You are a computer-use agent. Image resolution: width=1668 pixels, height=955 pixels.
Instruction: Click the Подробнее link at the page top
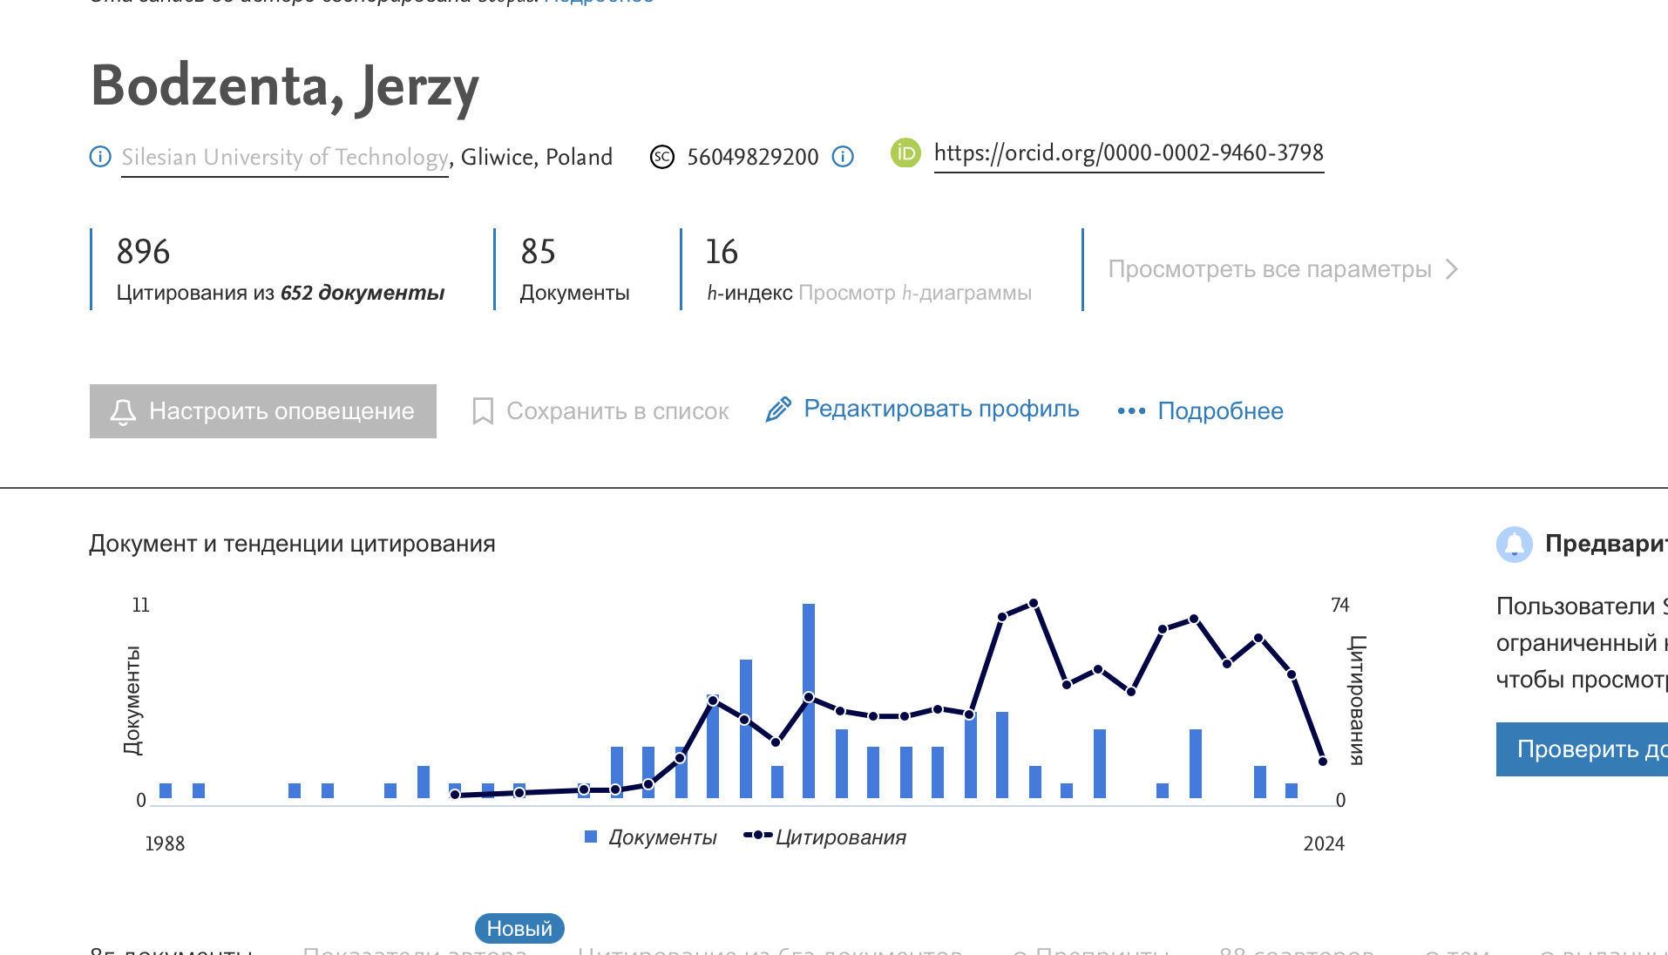(x=600, y=3)
